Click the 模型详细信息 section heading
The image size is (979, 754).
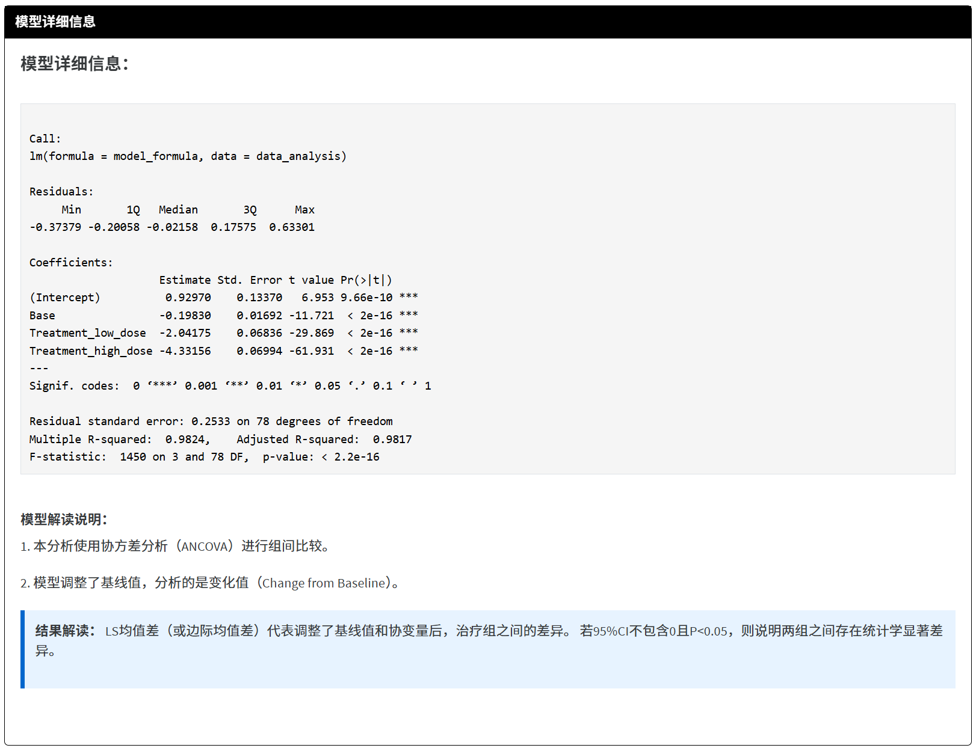tap(75, 64)
